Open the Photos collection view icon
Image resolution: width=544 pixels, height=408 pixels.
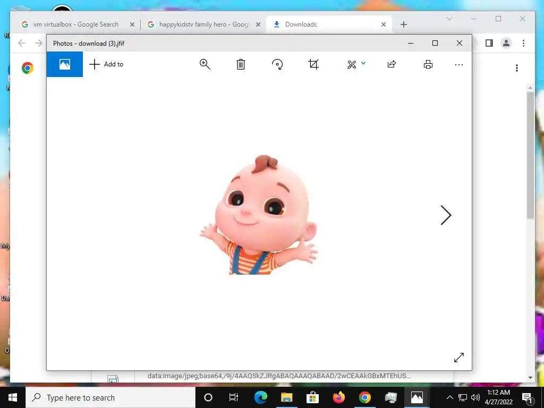click(64, 64)
